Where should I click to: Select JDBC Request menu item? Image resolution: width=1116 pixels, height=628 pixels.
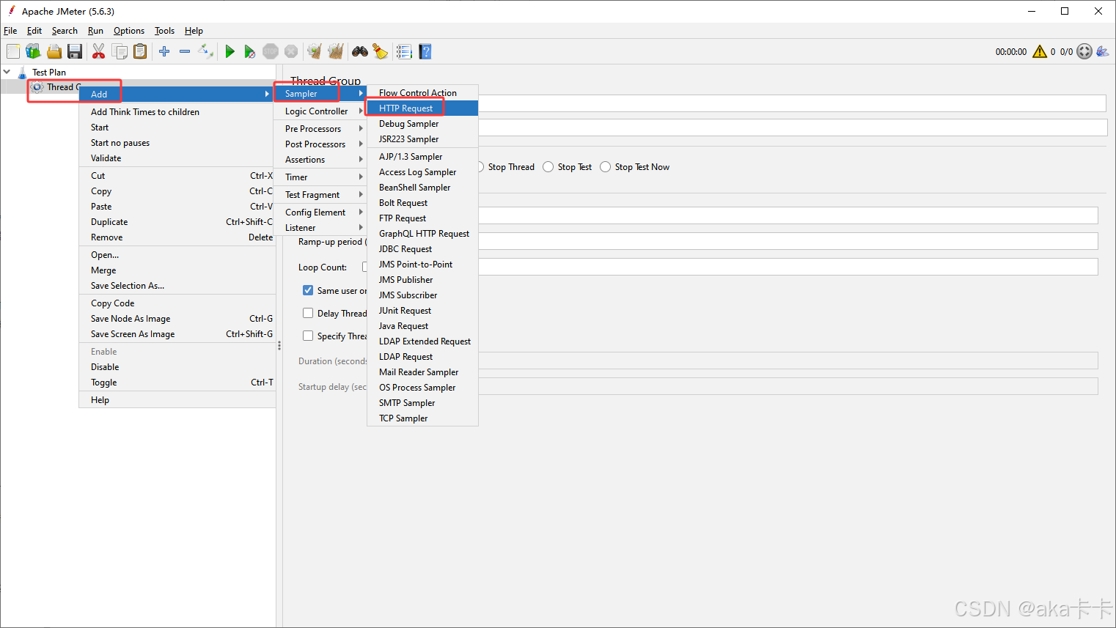tap(422, 249)
